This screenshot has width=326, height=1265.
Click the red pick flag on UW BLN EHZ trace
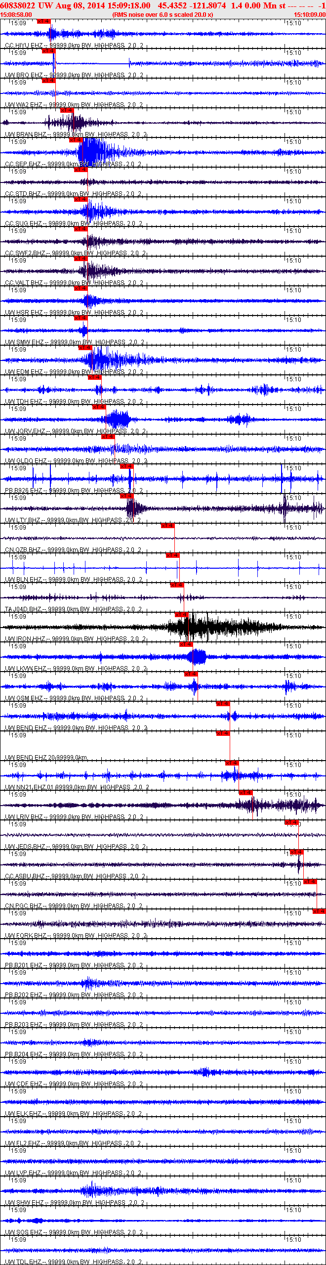[172, 555]
